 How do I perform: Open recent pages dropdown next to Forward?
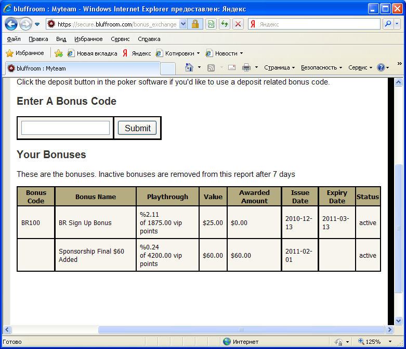(x=37, y=24)
